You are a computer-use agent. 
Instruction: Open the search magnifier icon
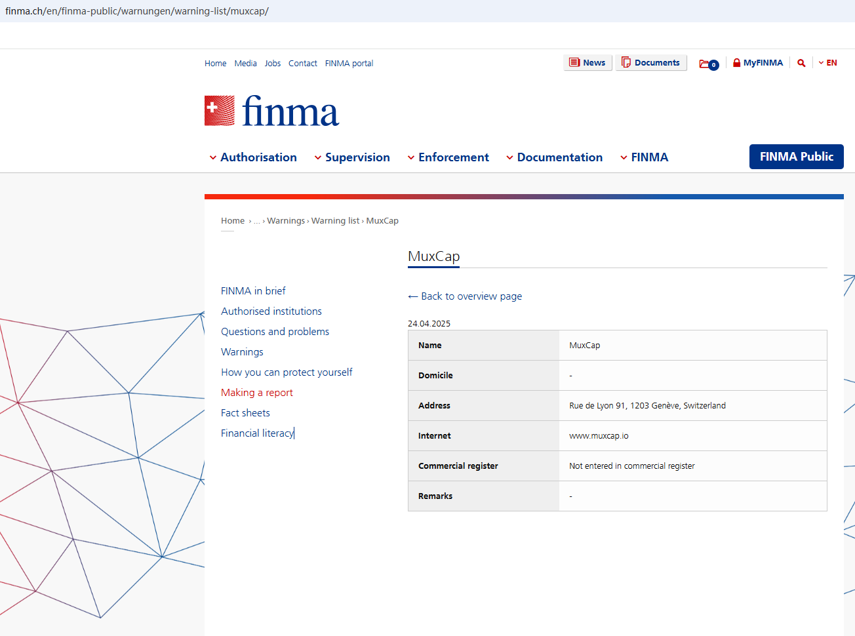[801, 63]
